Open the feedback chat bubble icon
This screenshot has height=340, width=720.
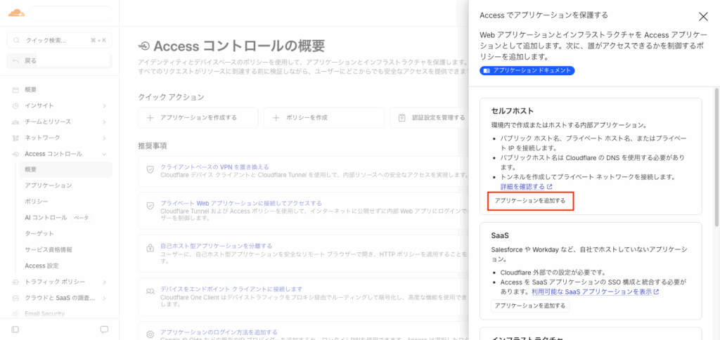(x=104, y=329)
